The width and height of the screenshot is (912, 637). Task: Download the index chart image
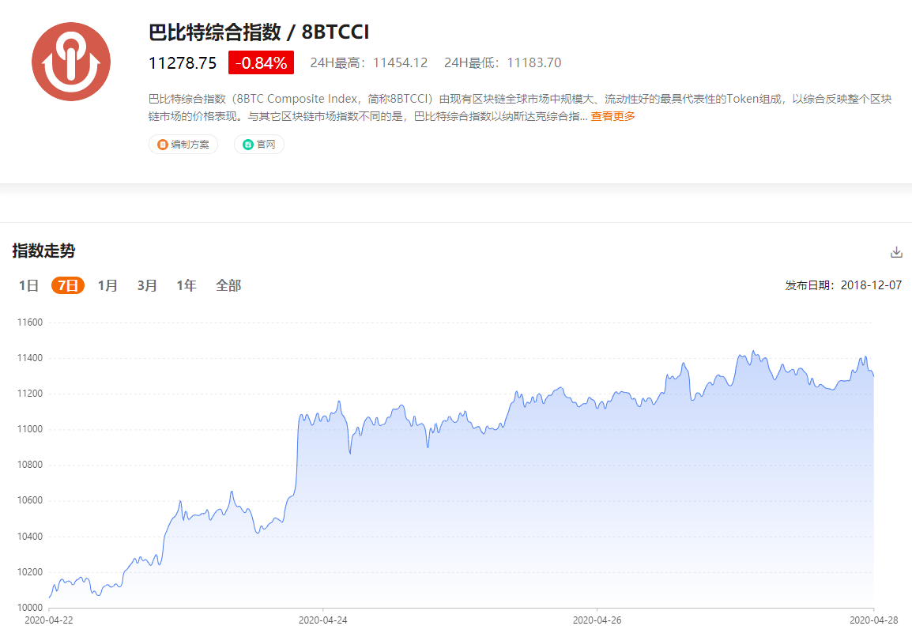point(896,252)
